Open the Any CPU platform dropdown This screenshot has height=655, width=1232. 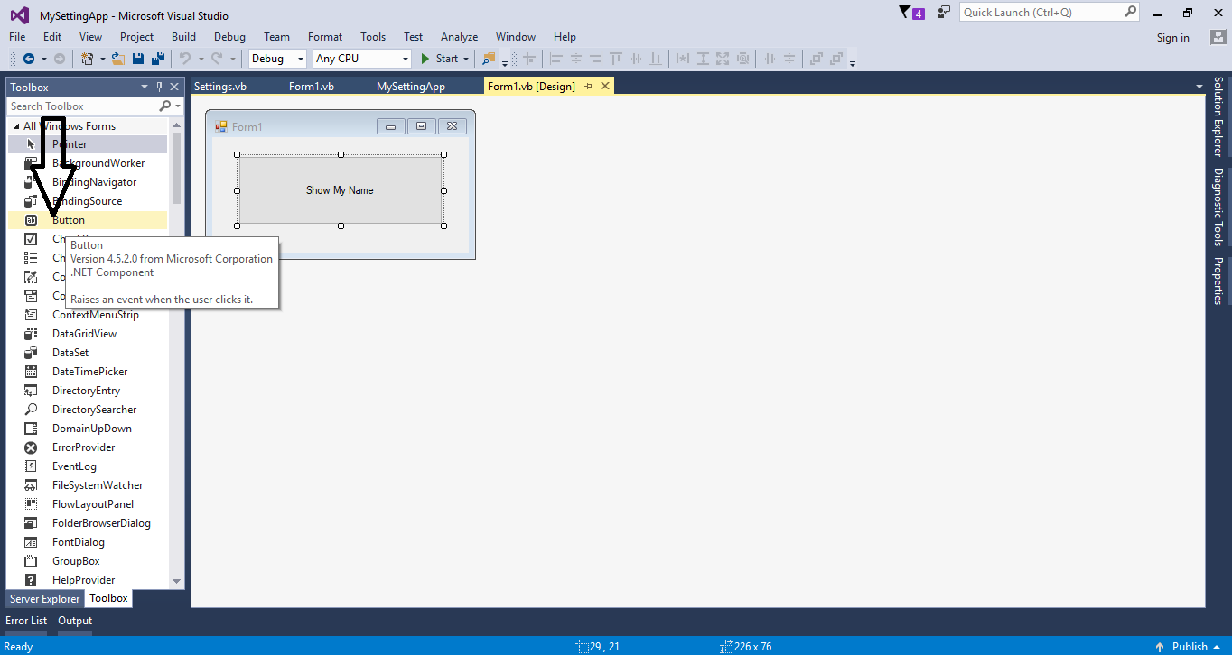[x=405, y=59]
